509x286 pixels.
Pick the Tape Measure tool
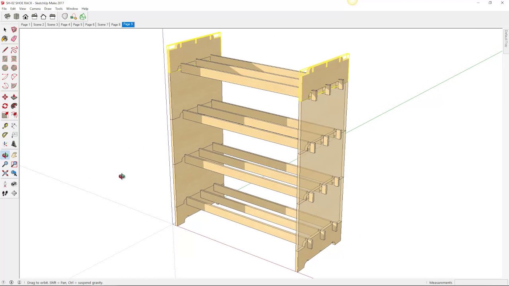[5, 126]
